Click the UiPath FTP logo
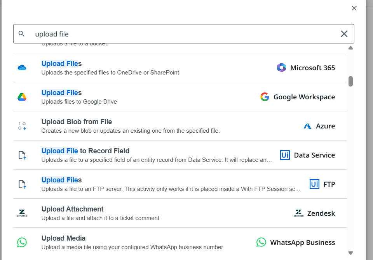 pyautogui.click(x=314, y=184)
